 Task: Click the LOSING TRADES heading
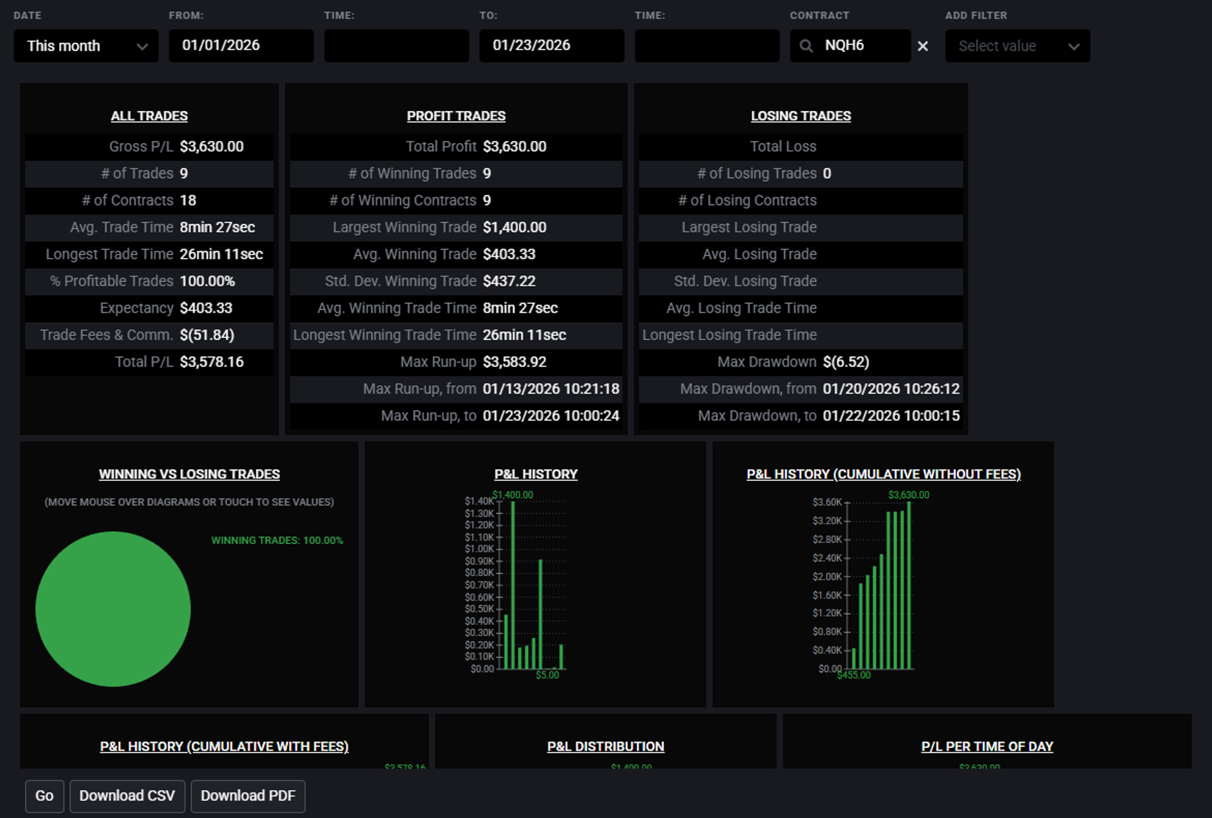coord(801,116)
